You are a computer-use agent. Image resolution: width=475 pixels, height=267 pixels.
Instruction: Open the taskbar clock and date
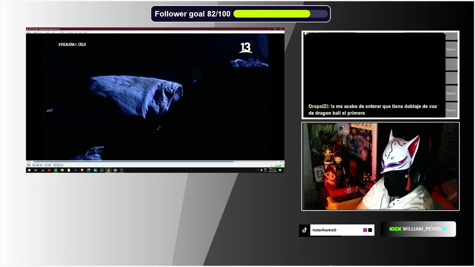tap(273, 170)
